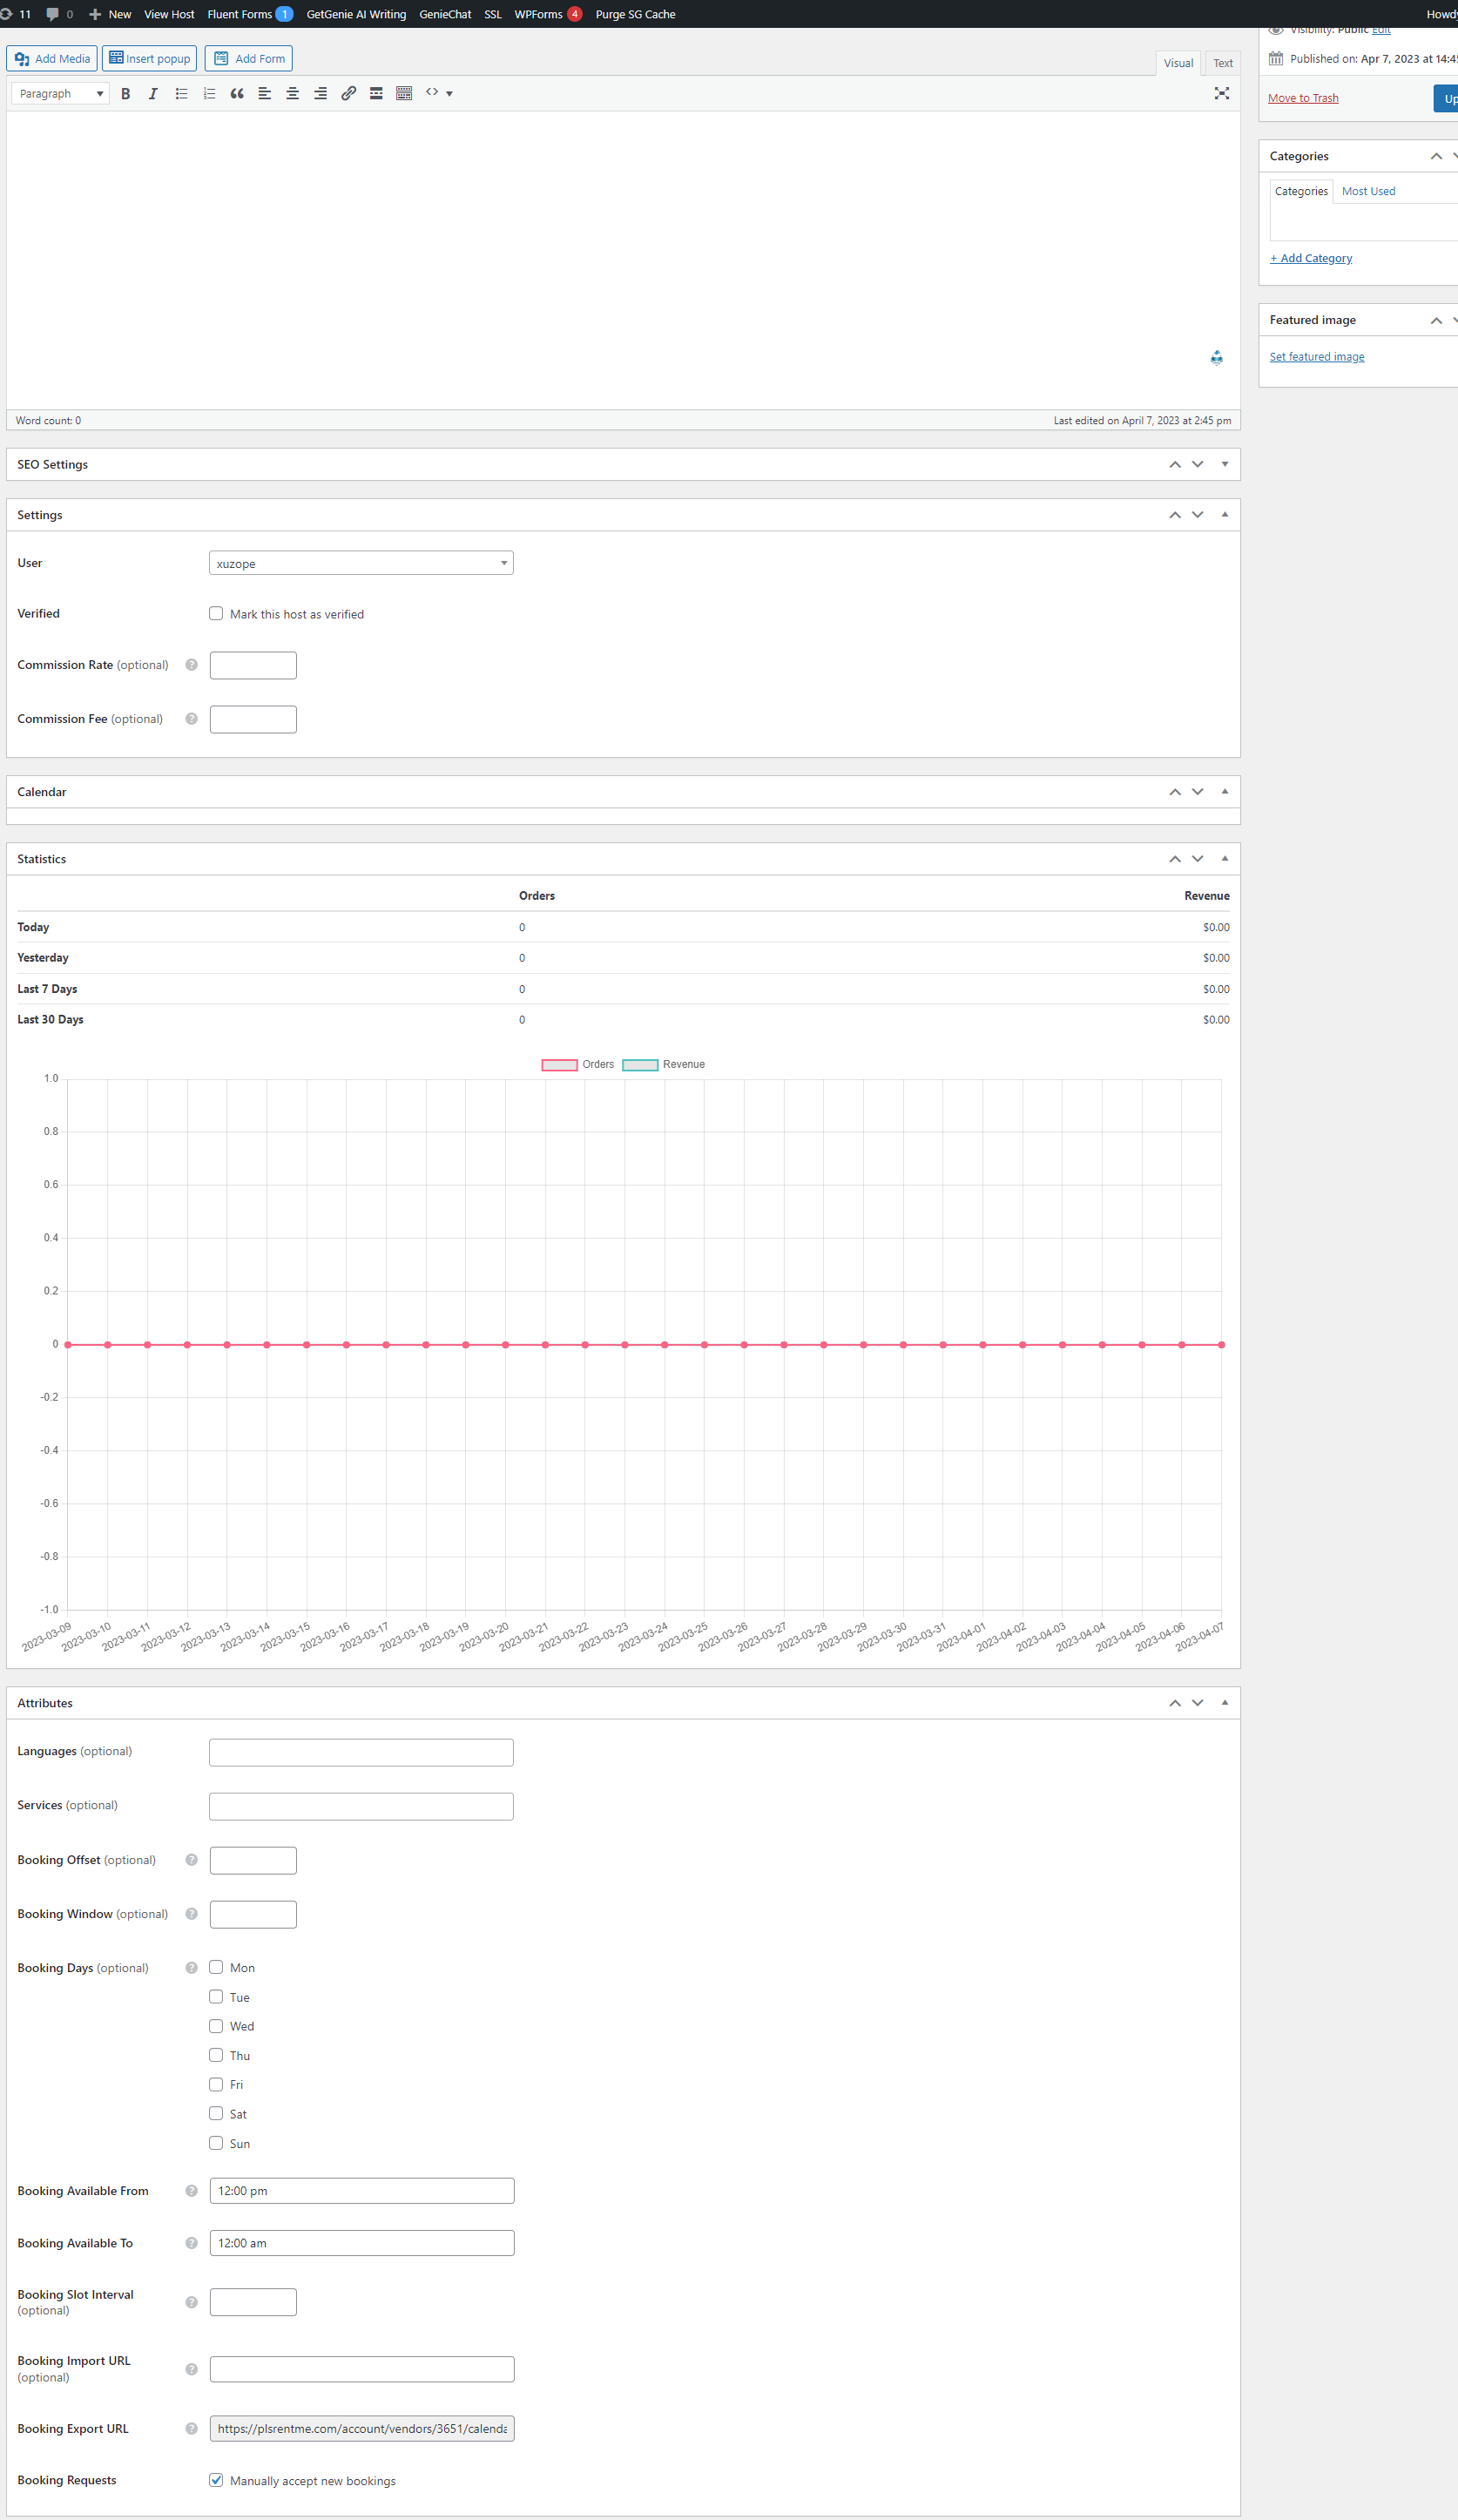The height and width of the screenshot is (2520, 1458).
Task: Click the Move to Trash link
Action: [1303, 98]
